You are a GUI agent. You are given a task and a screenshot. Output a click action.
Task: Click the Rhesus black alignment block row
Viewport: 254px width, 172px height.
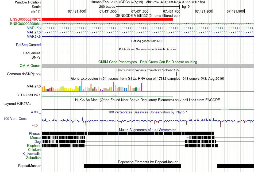coord(128,133)
